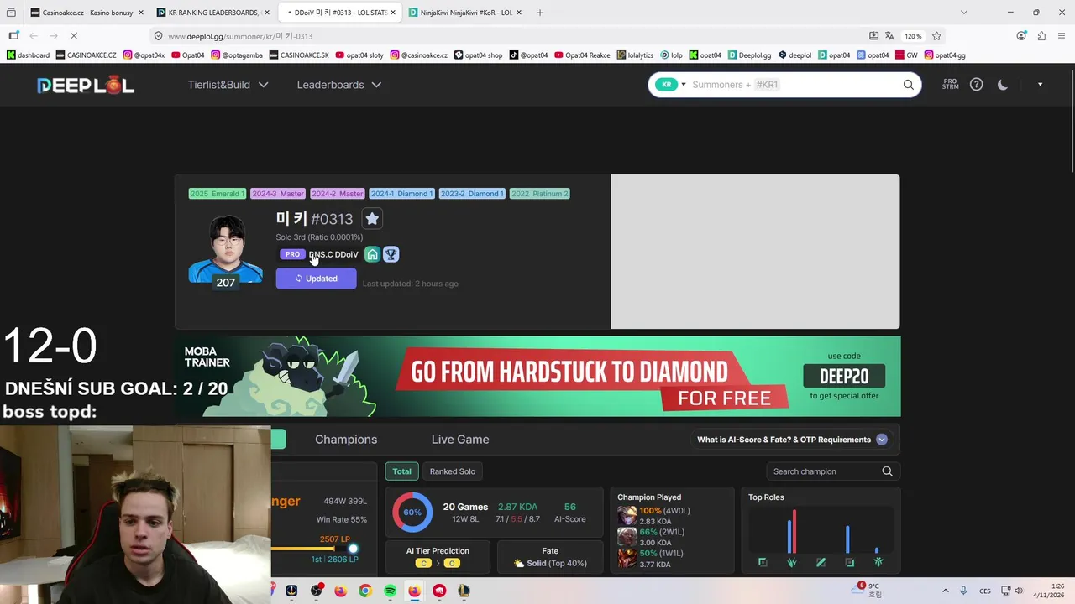Open Chrome from the taskbar
The width and height of the screenshot is (1075, 604).
(x=365, y=591)
